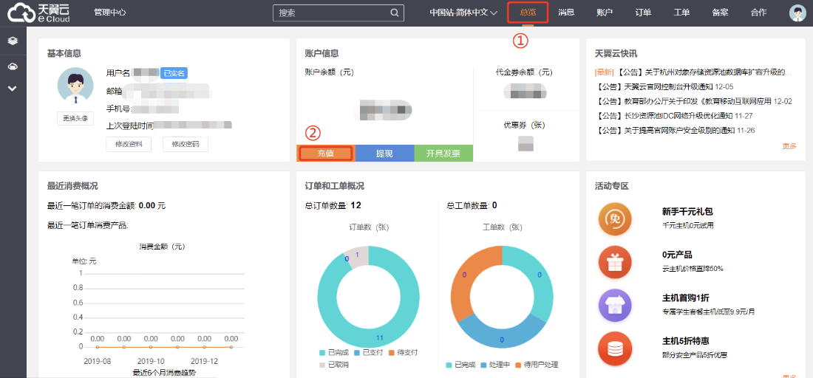Open the 0元产品 gift box icon
813x378 pixels.
click(x=615, y=261)
